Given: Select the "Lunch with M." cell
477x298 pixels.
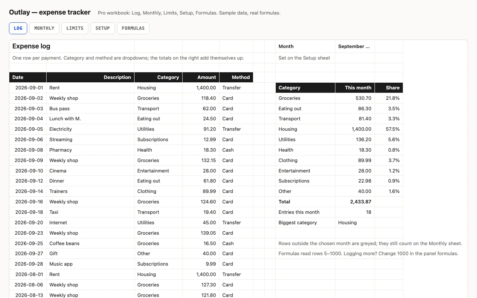Looking at the screenshot, I should pyautogui.click(x=91, y=119).
